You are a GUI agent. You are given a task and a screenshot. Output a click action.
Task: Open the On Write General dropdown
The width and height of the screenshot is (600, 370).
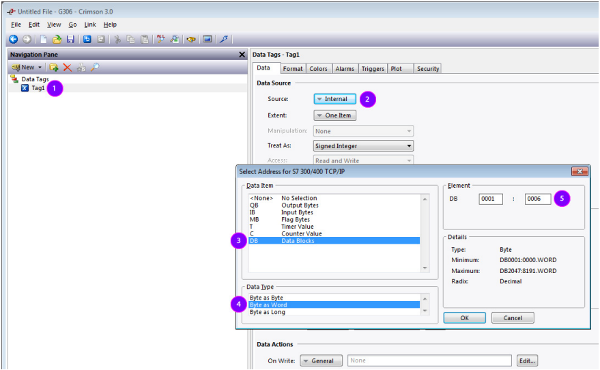coord(321,361)
